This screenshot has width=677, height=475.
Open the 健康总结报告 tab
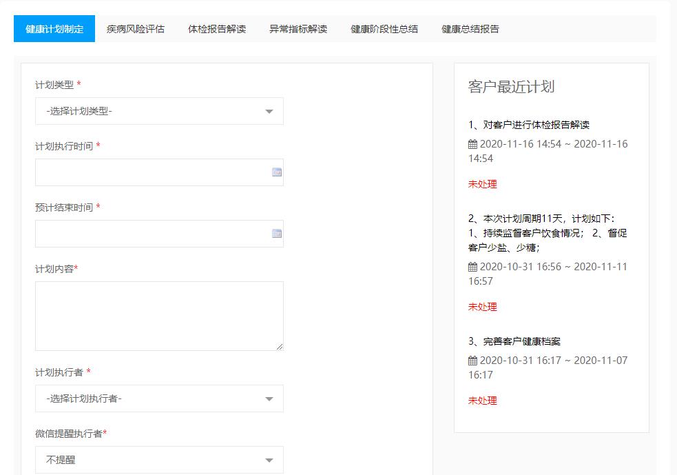pos(470,29)
